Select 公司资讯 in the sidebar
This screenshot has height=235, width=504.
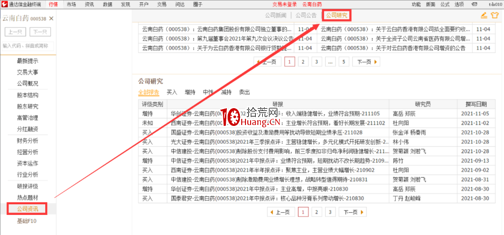[x=28, y=209]
